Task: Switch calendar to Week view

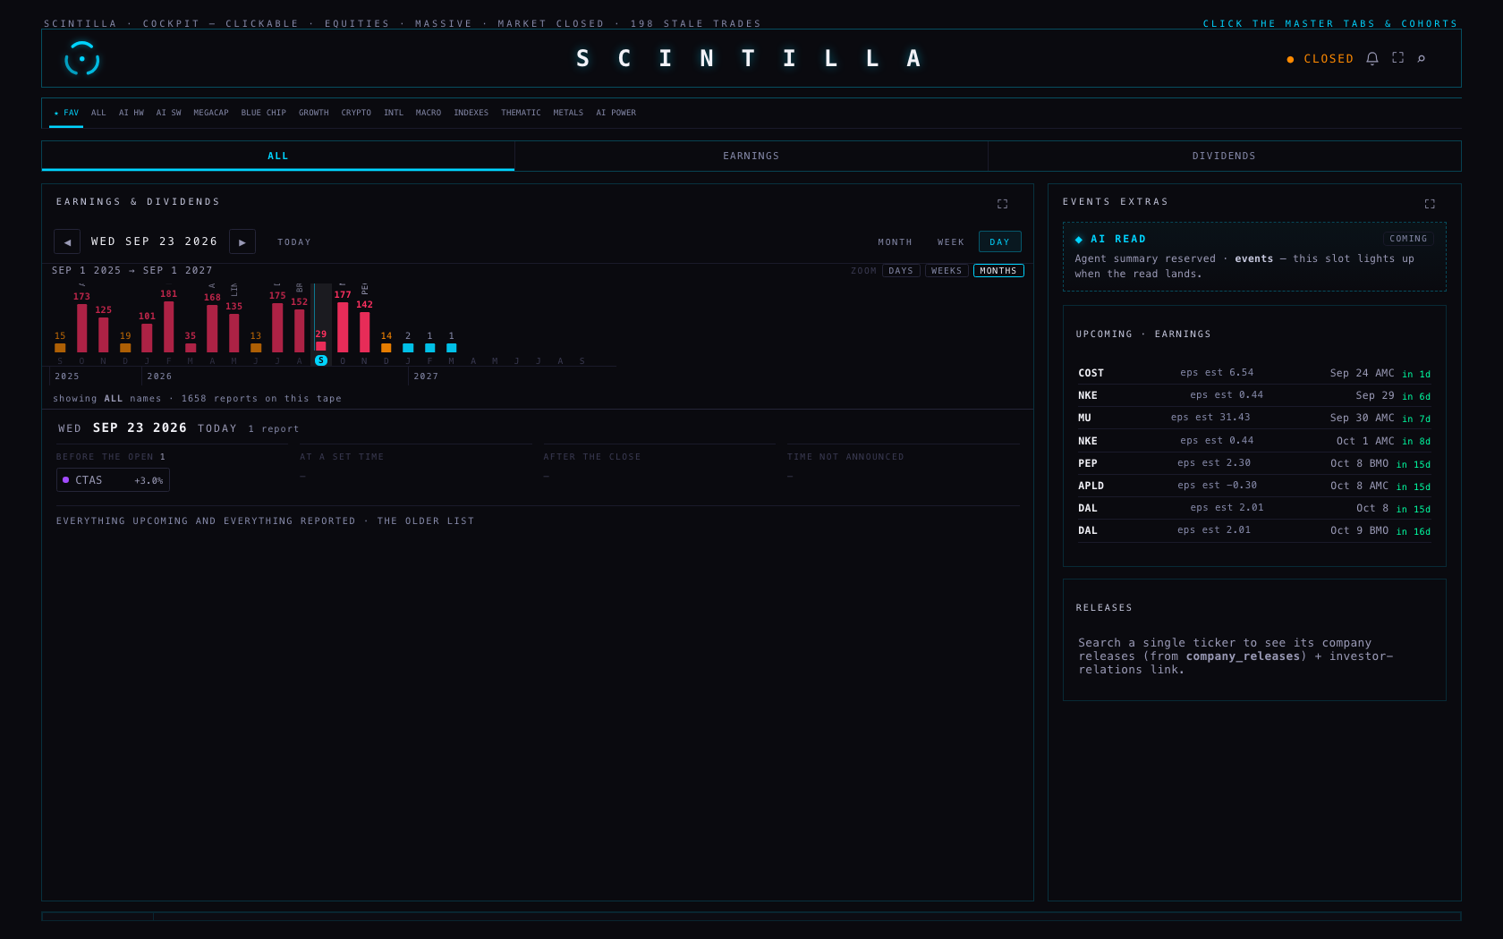Action: pos(951,242)
